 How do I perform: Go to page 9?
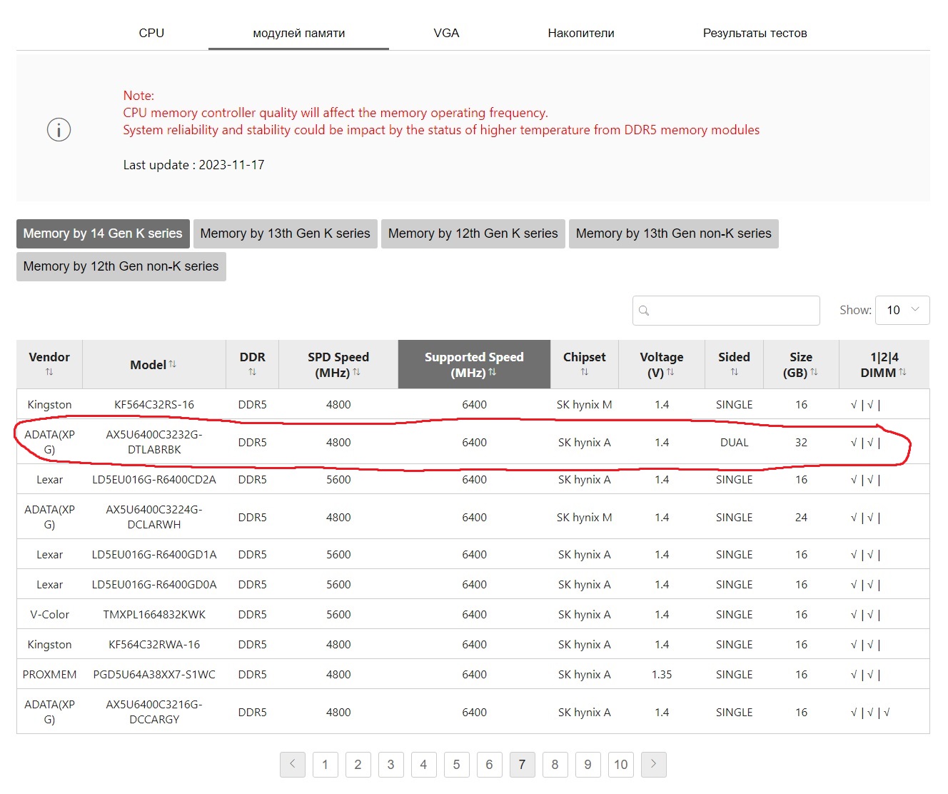[588, 764]
